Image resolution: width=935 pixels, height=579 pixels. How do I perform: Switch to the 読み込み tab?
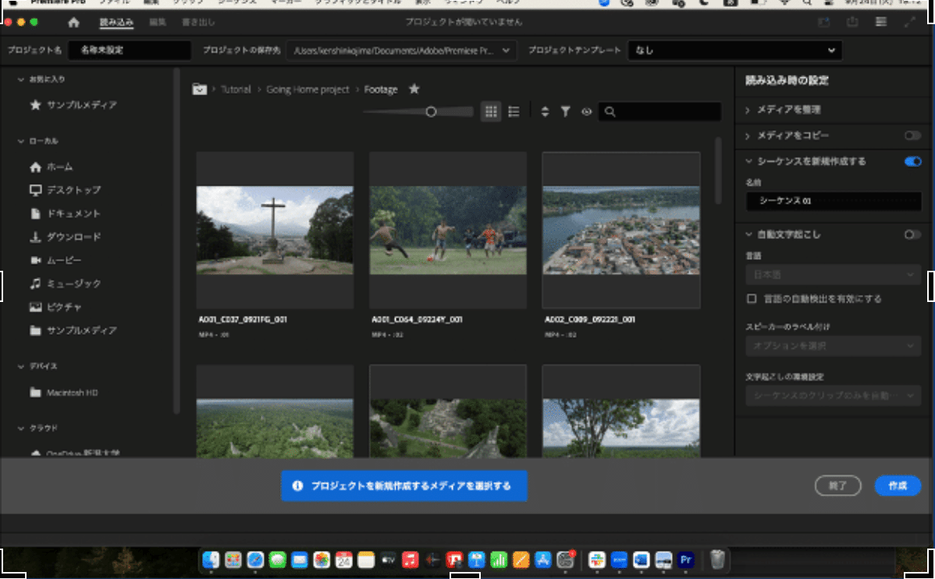[116, 23]
